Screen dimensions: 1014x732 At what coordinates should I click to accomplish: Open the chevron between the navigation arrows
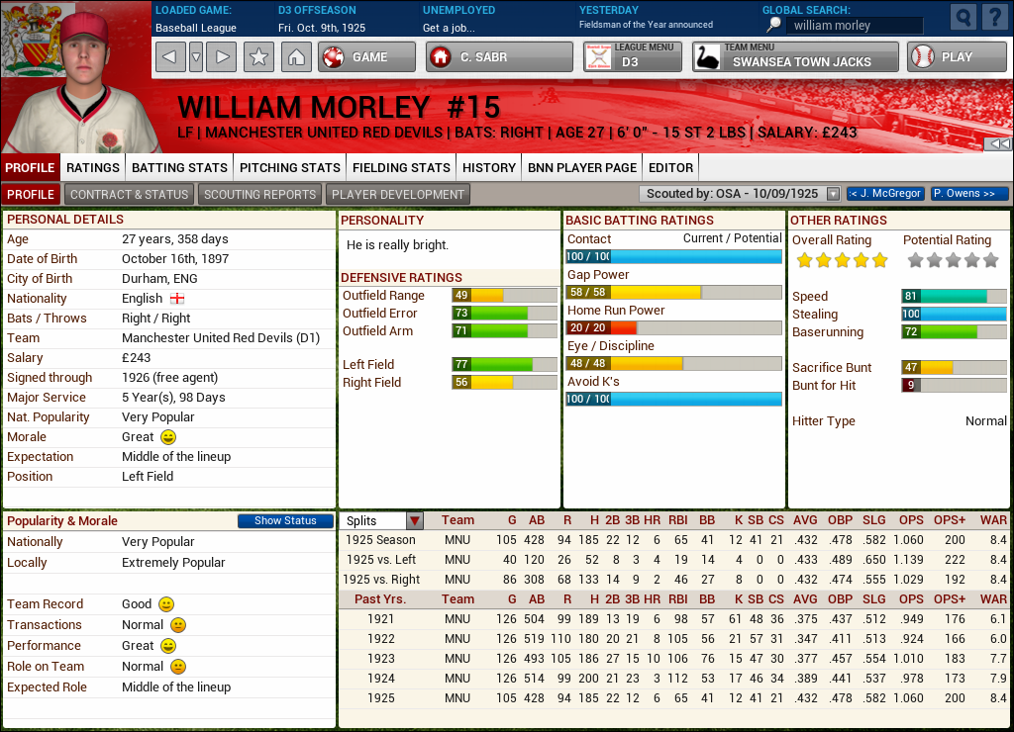click(x=194, y=56)
